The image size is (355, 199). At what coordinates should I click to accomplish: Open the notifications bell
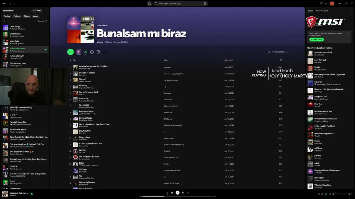coord(321,4)
